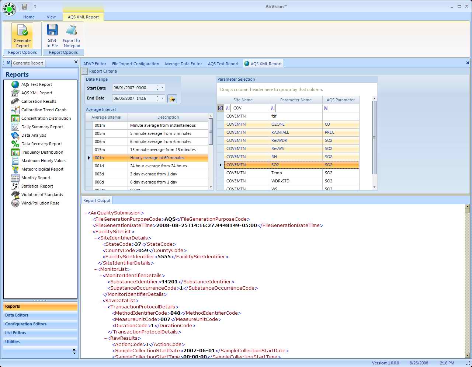Open the End Date dropdown calendar
This screenshot has width=472, height=367.
[162, 98]
